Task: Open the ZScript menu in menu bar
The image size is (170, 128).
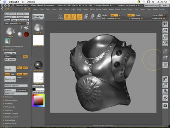Action: pos(31,2)
